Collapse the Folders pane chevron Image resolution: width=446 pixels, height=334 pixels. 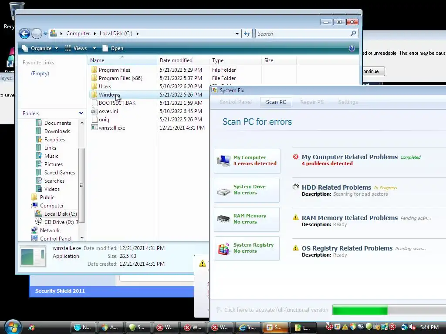click(x=81, y=113)
